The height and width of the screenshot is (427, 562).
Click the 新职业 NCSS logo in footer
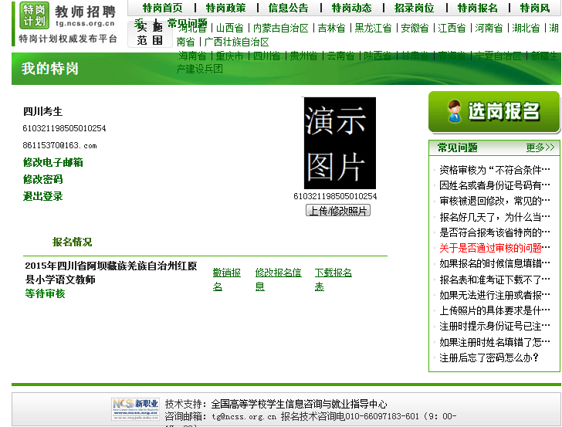pyautogui.click(x=135, y=408)
